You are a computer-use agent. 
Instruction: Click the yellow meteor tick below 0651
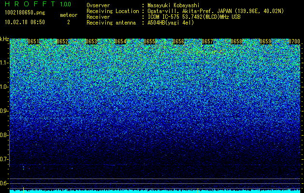(24, 190)
